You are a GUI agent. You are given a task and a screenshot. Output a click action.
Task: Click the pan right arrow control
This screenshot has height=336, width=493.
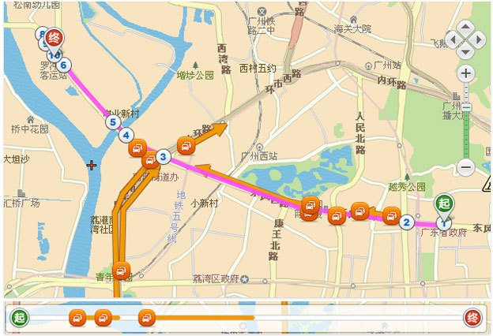479,39
